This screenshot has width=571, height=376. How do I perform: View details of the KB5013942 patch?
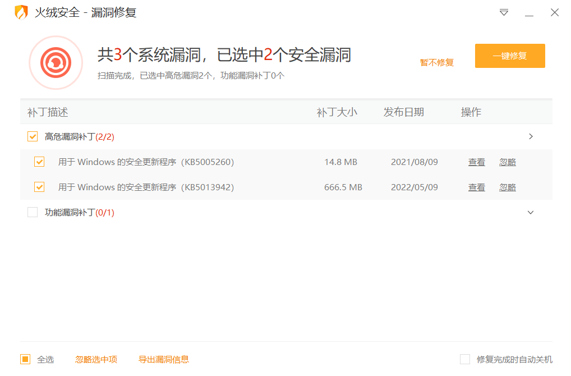click(x=476, y=187)
